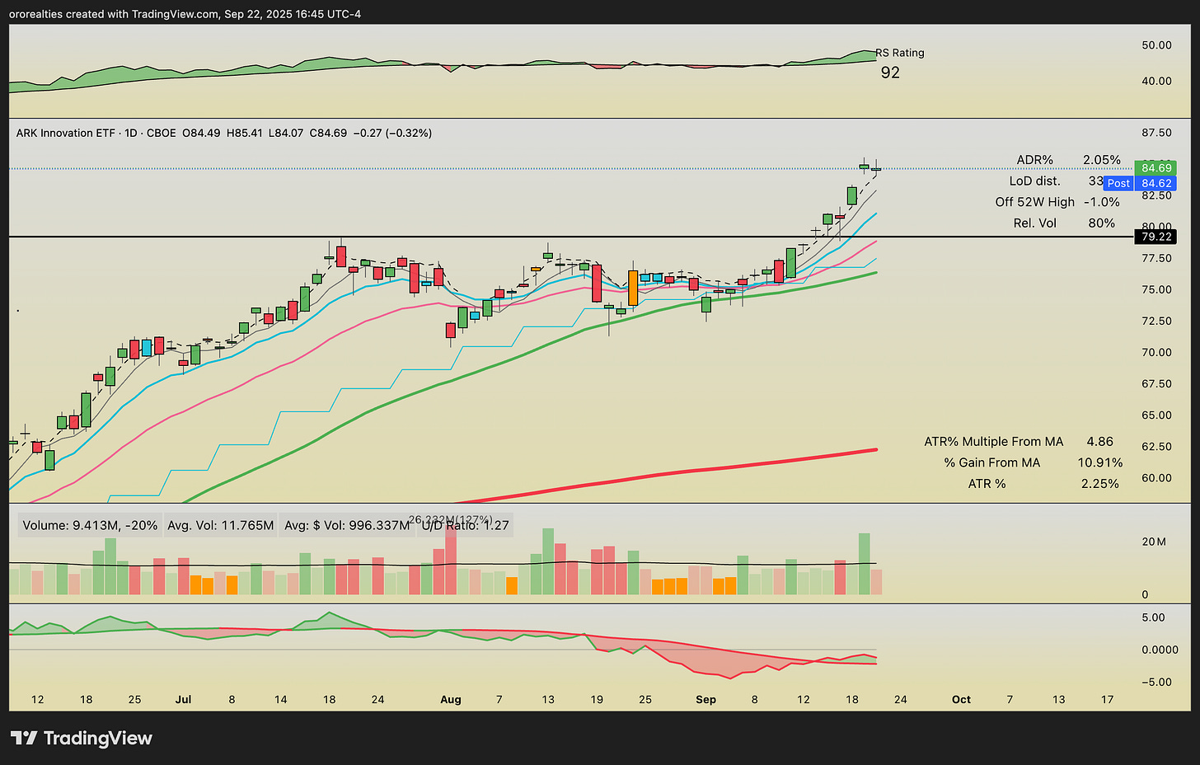Click the Rel. Vol value 80%

pyautogui.click(x=1102, y=223)
